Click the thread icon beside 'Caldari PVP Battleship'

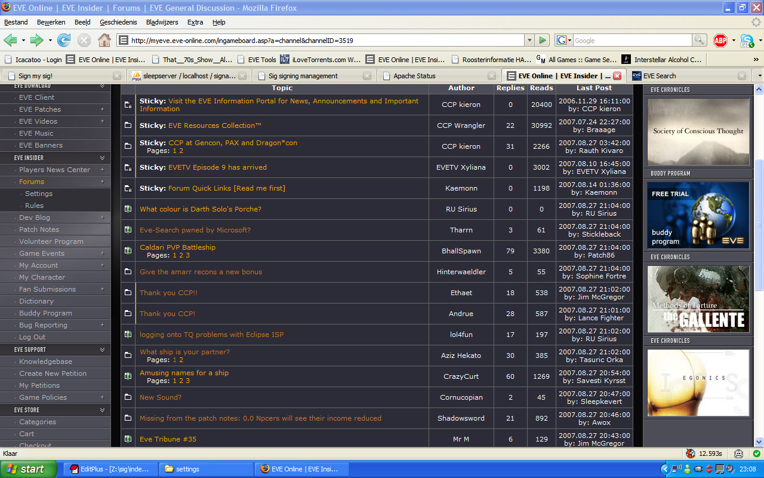pyautogui.click(x=128, y=251)
